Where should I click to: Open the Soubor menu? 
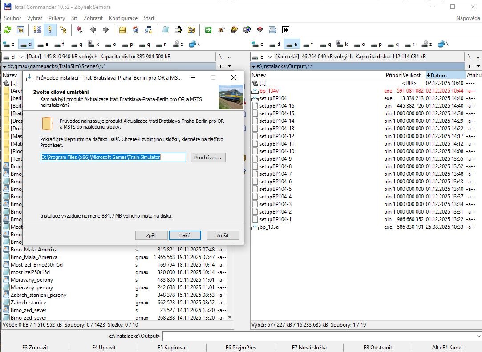point(12,18)
